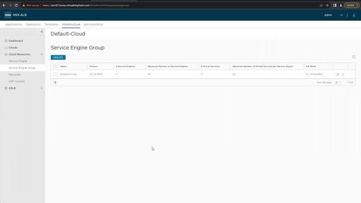Go back using the browser back arrow
The width and height of the screenshot is (361, 203).
tap(4, 5)
